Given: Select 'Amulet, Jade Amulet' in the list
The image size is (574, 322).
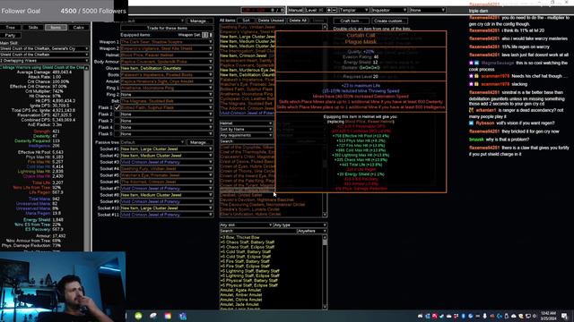Looking at the screenshot, I should point(239,304).
